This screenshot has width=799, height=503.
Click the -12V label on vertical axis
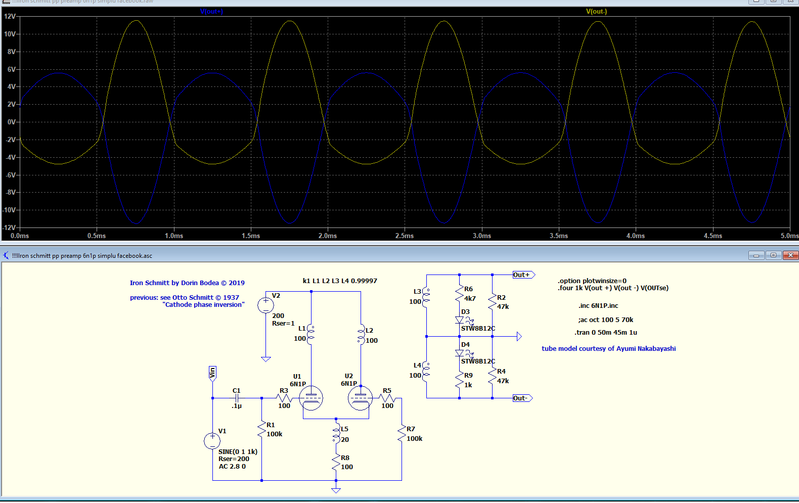coord(9,228)
